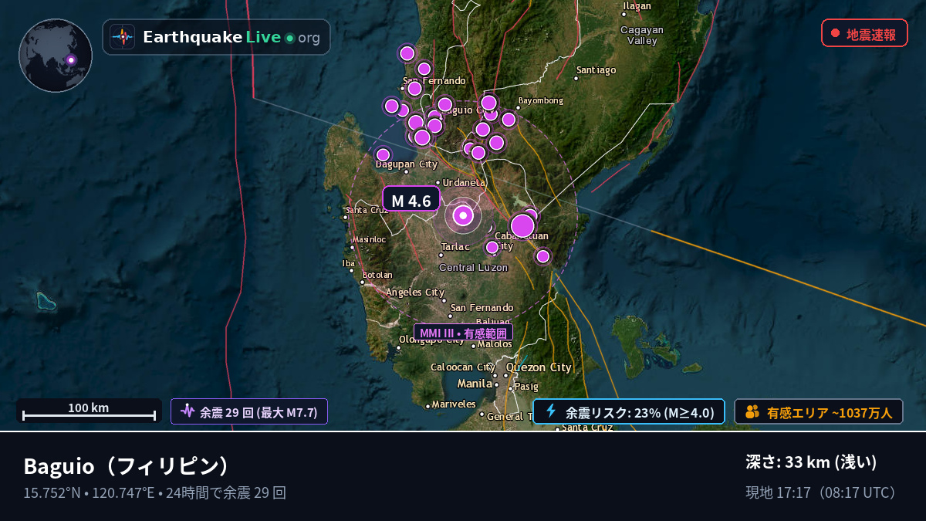Click the Santiago city label

tap(596, 70)
